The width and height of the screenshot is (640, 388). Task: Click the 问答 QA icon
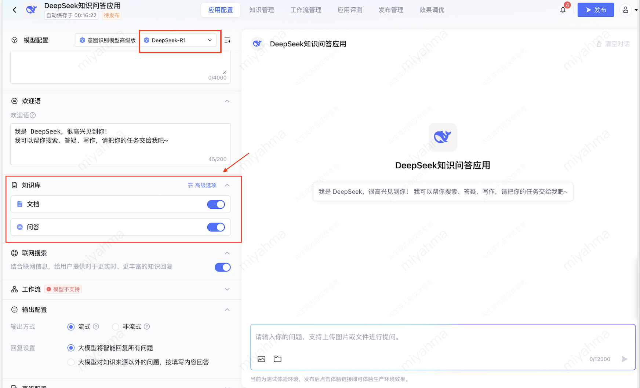click(20, 227)
